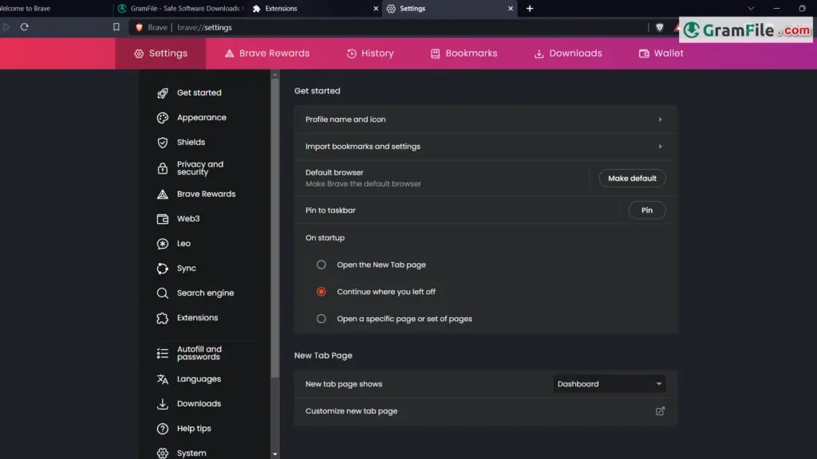The height and width of the screenshot is (459, 817).
Task: Reload the page with the refresh icon
Action: coord(24,27)
